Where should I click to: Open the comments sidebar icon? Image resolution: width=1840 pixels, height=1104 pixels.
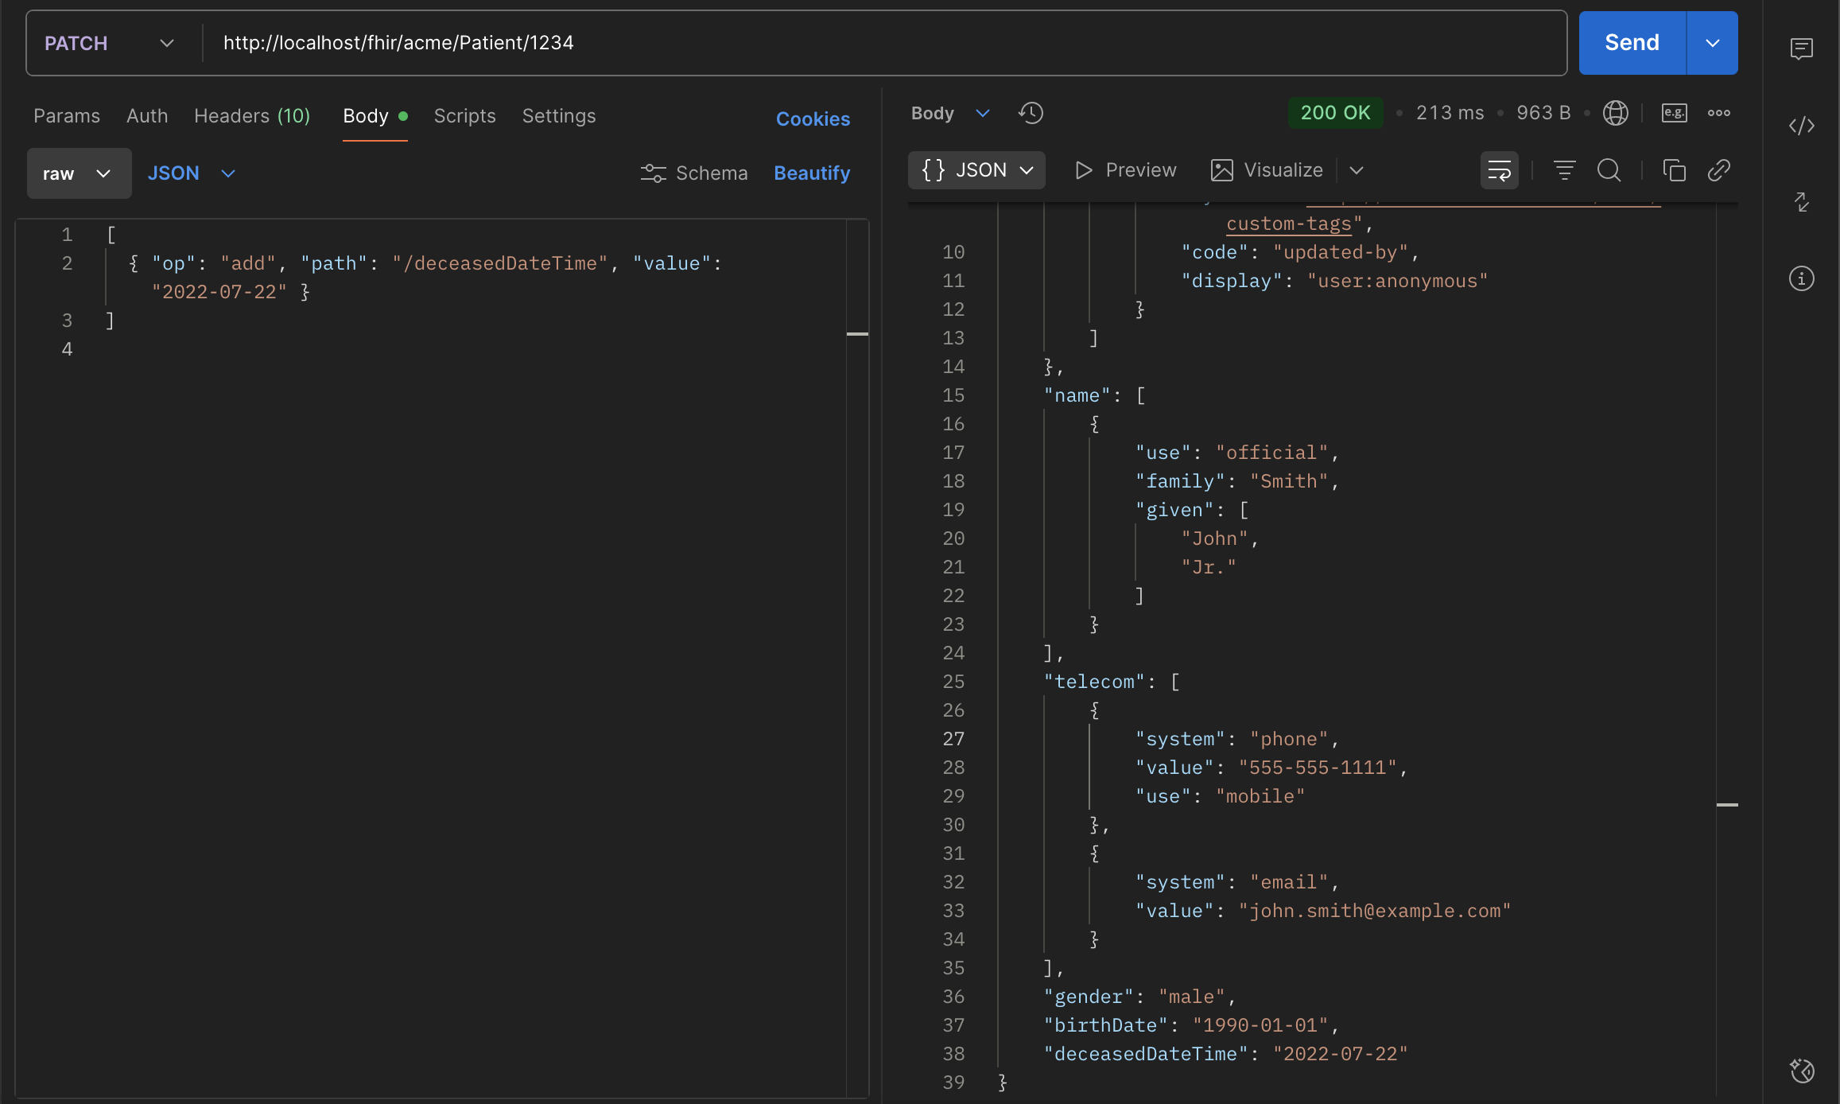click(x=1801, y=49)
